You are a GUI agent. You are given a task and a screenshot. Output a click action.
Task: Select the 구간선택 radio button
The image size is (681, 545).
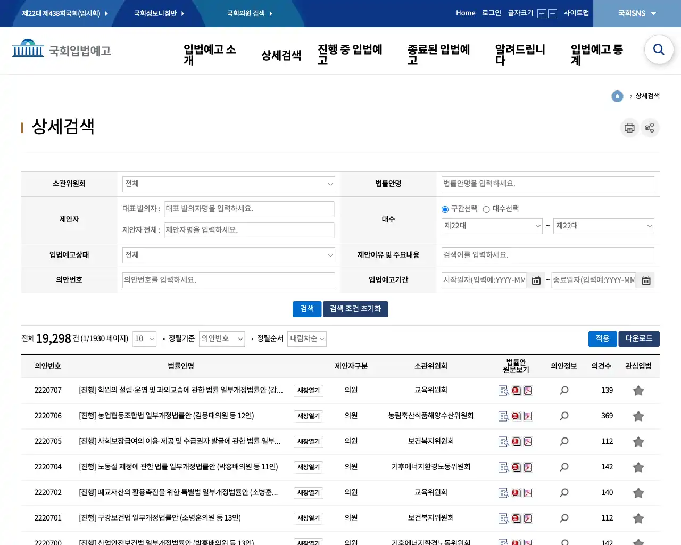point(445,209)
